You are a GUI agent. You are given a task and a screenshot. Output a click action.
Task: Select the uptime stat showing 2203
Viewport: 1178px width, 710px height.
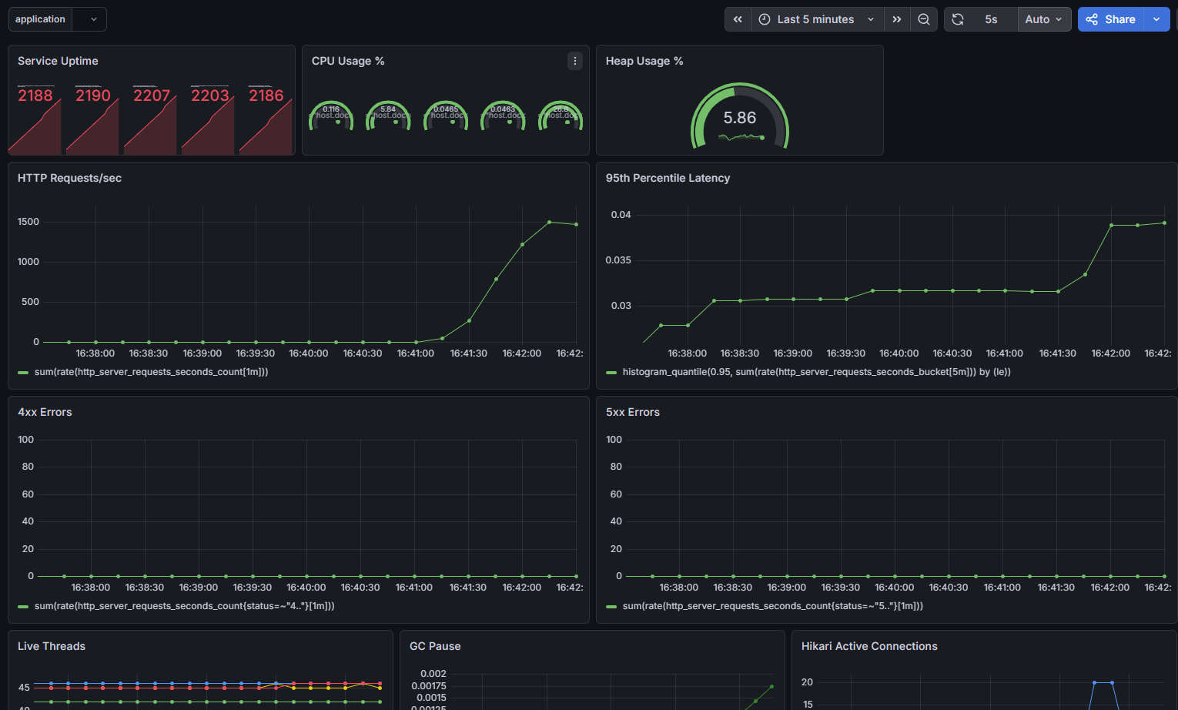pos(210,95)
